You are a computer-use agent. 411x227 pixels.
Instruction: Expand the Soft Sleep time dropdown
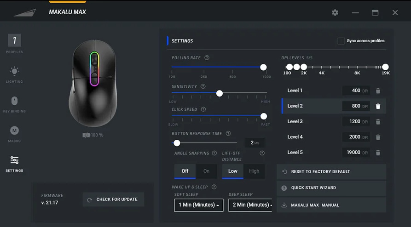pos(198,205)
